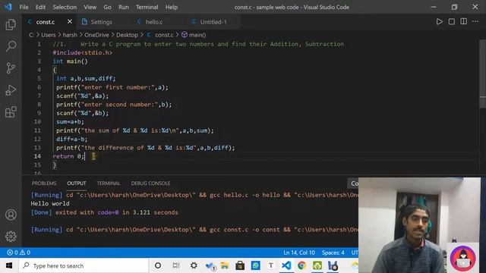This screenshot has height=273, width=486.
Task: Open File Explorer on taskbar
Action: tap(225, 265)
